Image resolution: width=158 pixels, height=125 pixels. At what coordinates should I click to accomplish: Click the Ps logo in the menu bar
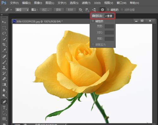pos(4,3)
